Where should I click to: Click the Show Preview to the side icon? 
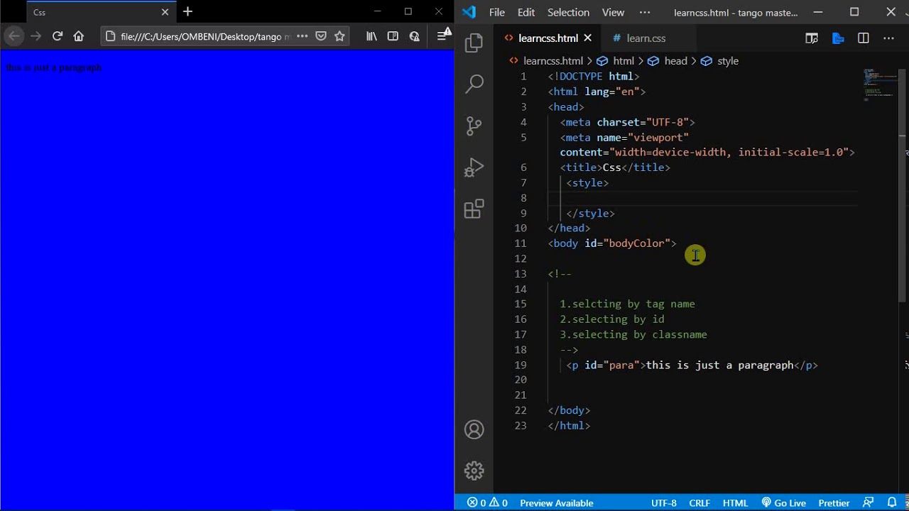[812, 38]
